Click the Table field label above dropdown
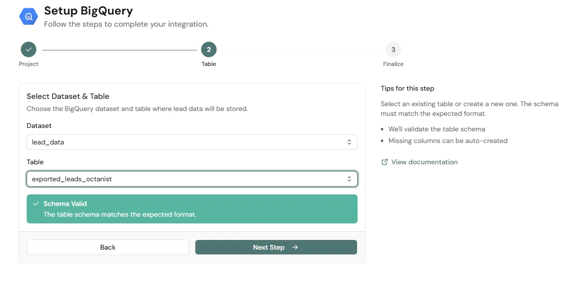580x285 pixels. (x=35, y=162)
